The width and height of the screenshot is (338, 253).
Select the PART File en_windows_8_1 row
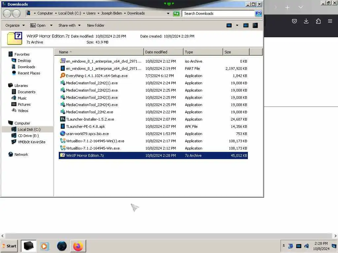tap(153, 69)
